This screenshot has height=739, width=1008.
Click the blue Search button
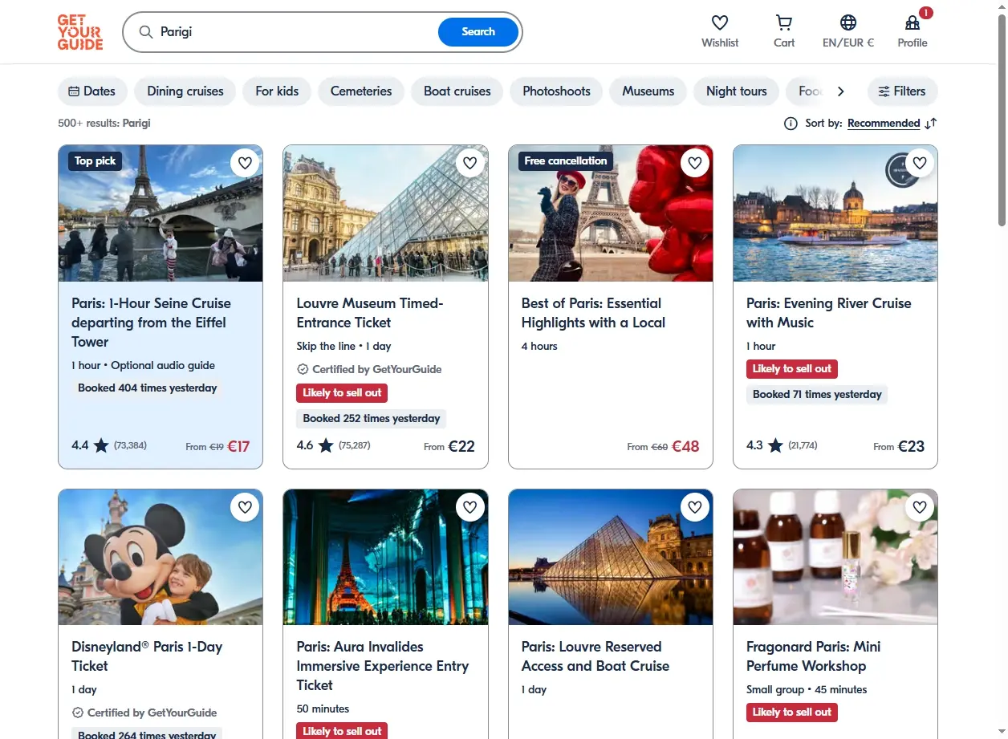(x=478, y=32)
